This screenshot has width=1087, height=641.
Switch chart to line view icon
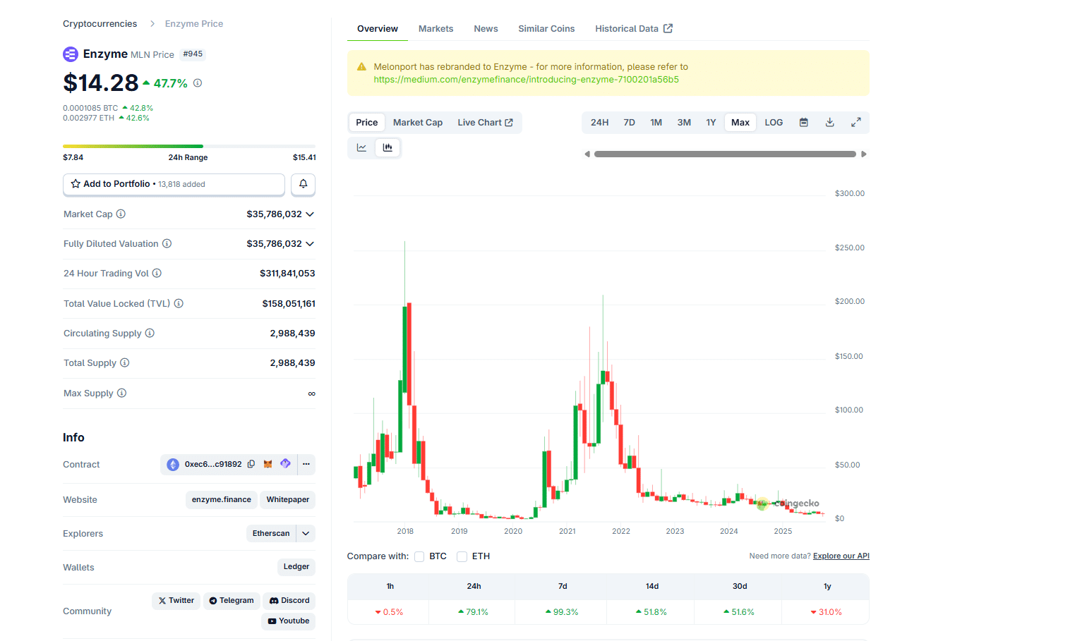[361, 147]
